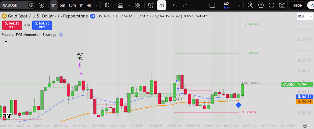
Task: Add symbol with the plus circle icon
Action: [x=41, y=5]
